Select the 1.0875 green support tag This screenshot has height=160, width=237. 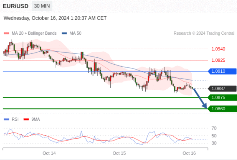point(222,97)
